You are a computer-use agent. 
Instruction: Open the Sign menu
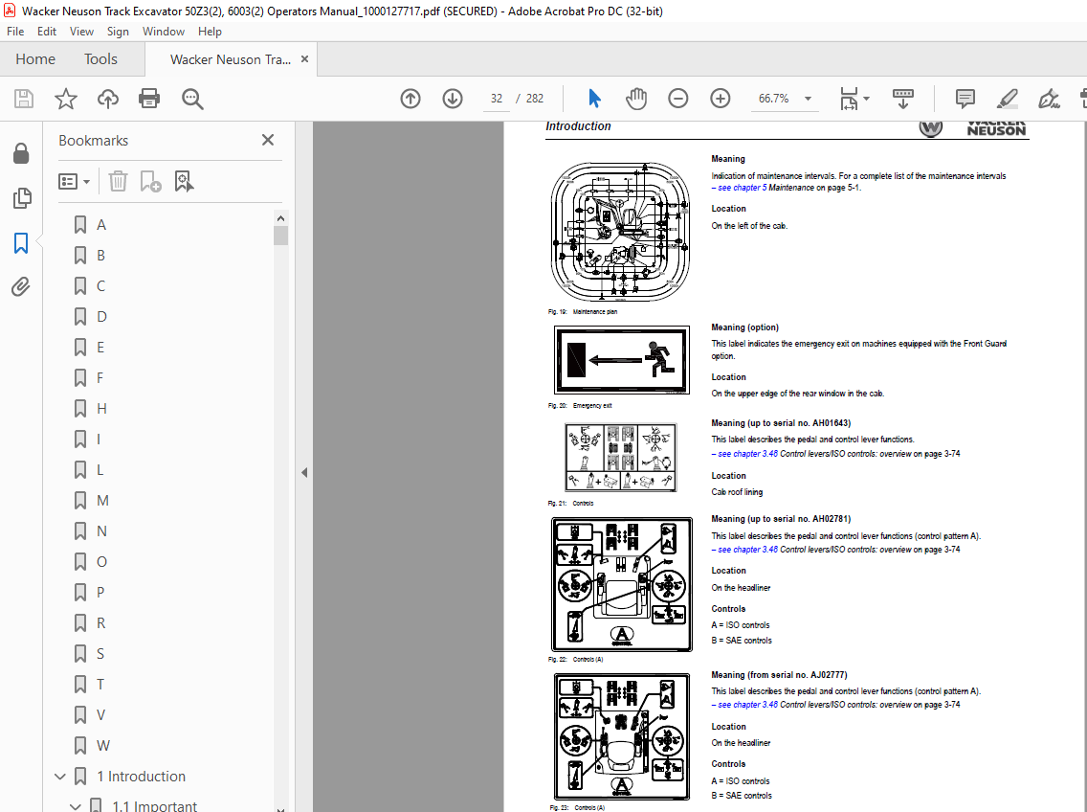[x=118, y=32]
